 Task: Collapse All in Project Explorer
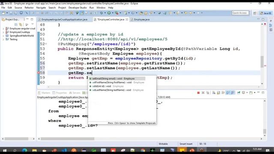[16, 25]
